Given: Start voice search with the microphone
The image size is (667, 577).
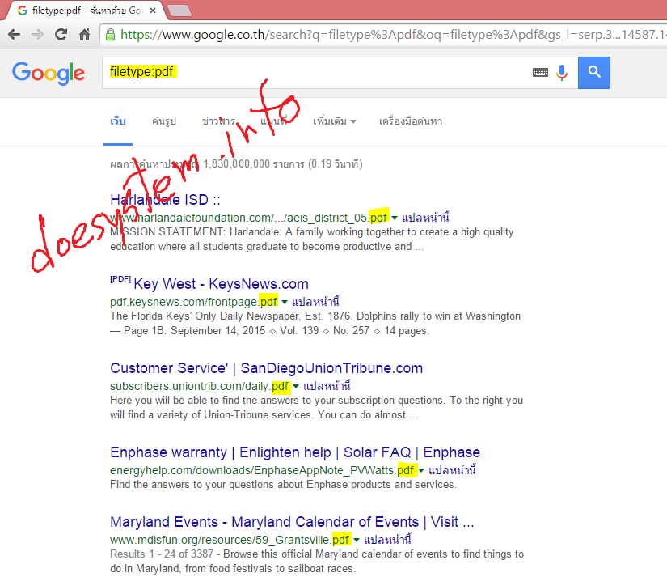Looking at the screenshot, I should (x=562, y=73).
